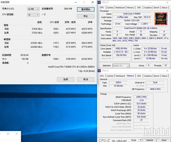Viewport: 171px width, 142px height.
Task: Click the 取消 cancel button
Action: point(86,79)
